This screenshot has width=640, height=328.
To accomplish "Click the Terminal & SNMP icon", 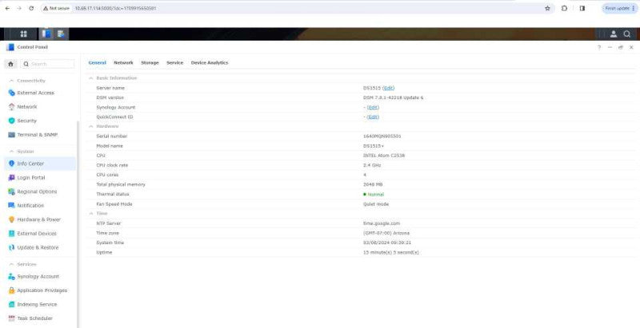I will 11,135.
